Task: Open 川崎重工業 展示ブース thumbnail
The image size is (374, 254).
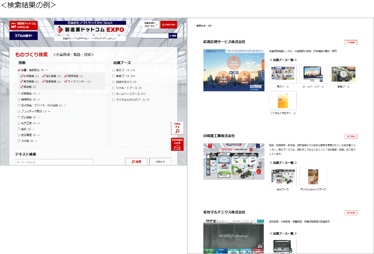Action: (x=283, y=177)
